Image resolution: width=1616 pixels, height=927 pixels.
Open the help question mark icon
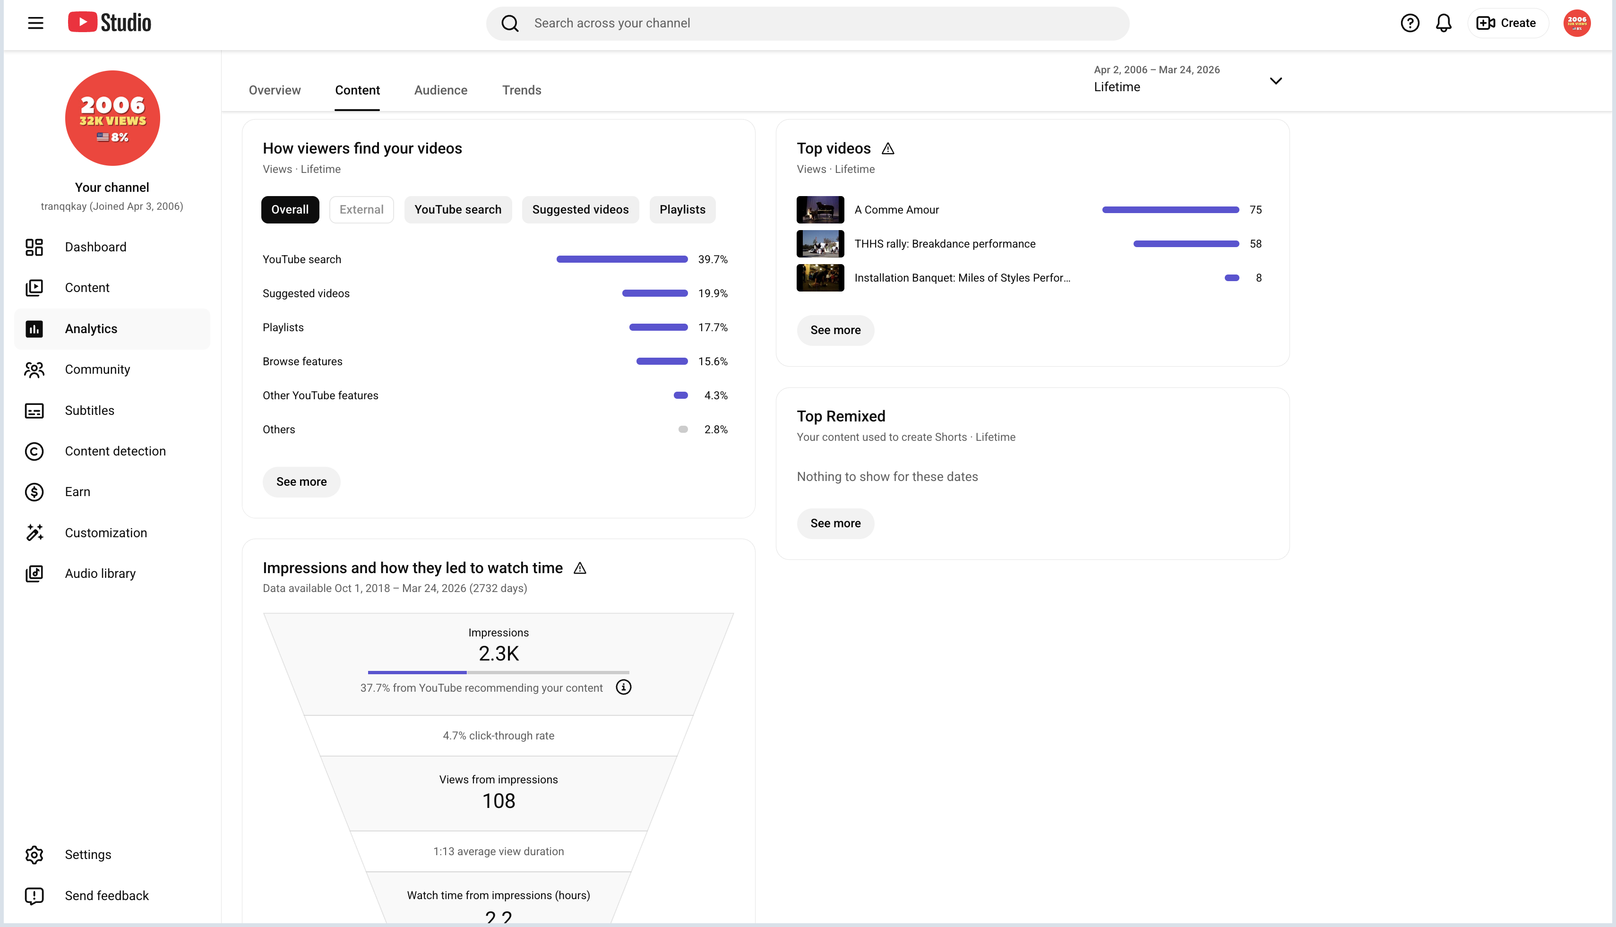(1410, 24)
